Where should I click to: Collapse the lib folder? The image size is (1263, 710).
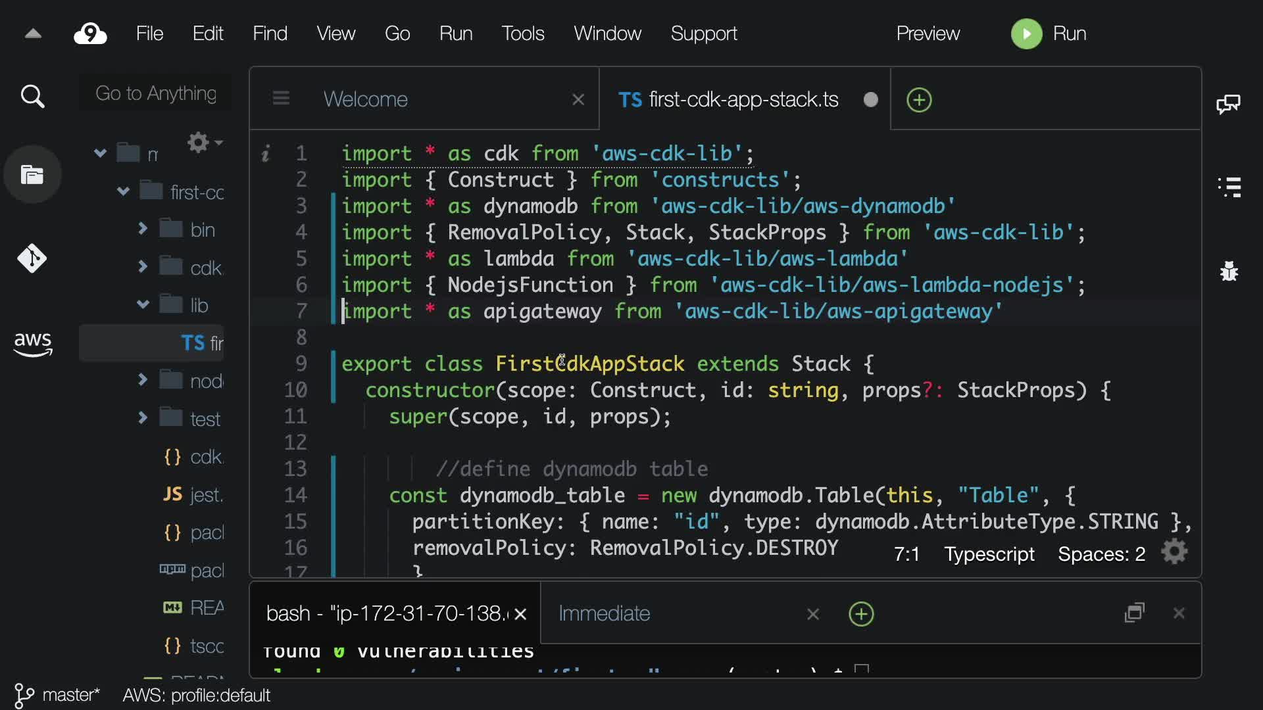(x=143, y=304)
